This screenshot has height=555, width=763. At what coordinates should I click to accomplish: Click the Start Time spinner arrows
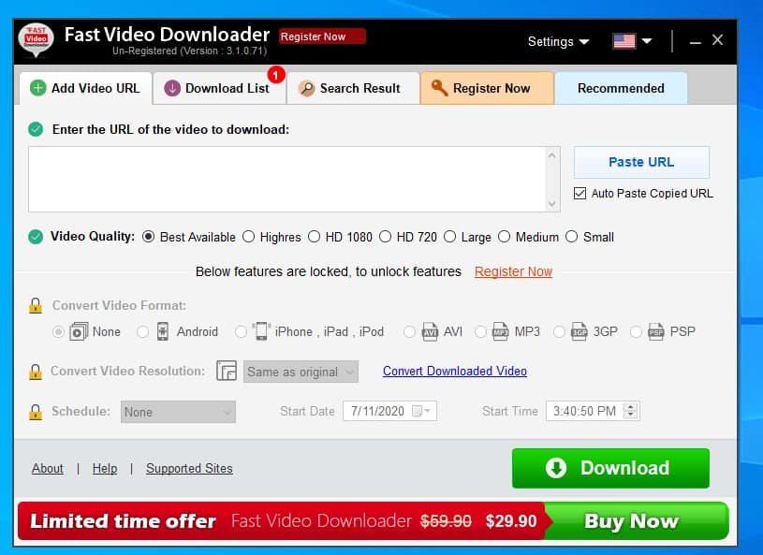point(630,411)
